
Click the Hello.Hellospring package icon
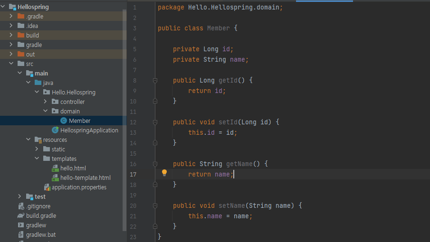tap(47, 92)
